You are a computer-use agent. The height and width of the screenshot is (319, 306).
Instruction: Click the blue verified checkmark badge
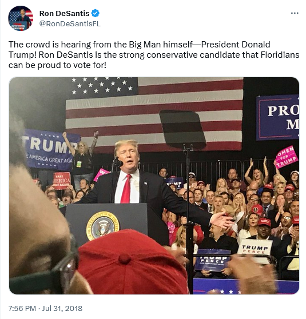[96, 13]
